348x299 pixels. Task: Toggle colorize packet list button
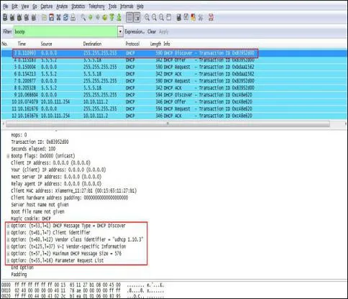(x=129, y=17)
